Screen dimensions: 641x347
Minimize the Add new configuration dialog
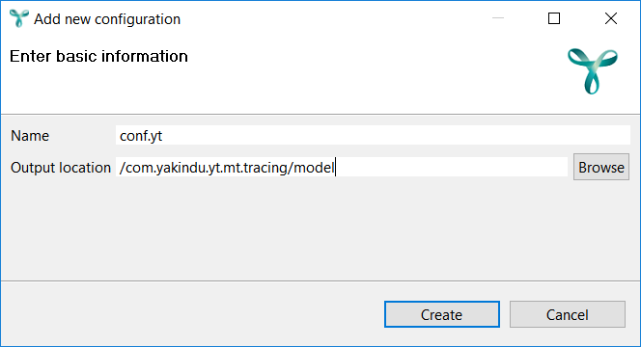point(497,18)
